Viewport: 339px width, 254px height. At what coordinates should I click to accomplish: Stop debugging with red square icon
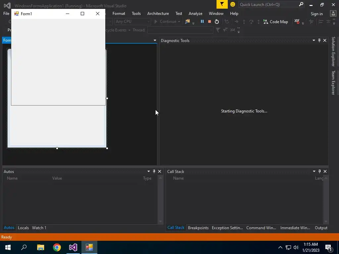209,21
